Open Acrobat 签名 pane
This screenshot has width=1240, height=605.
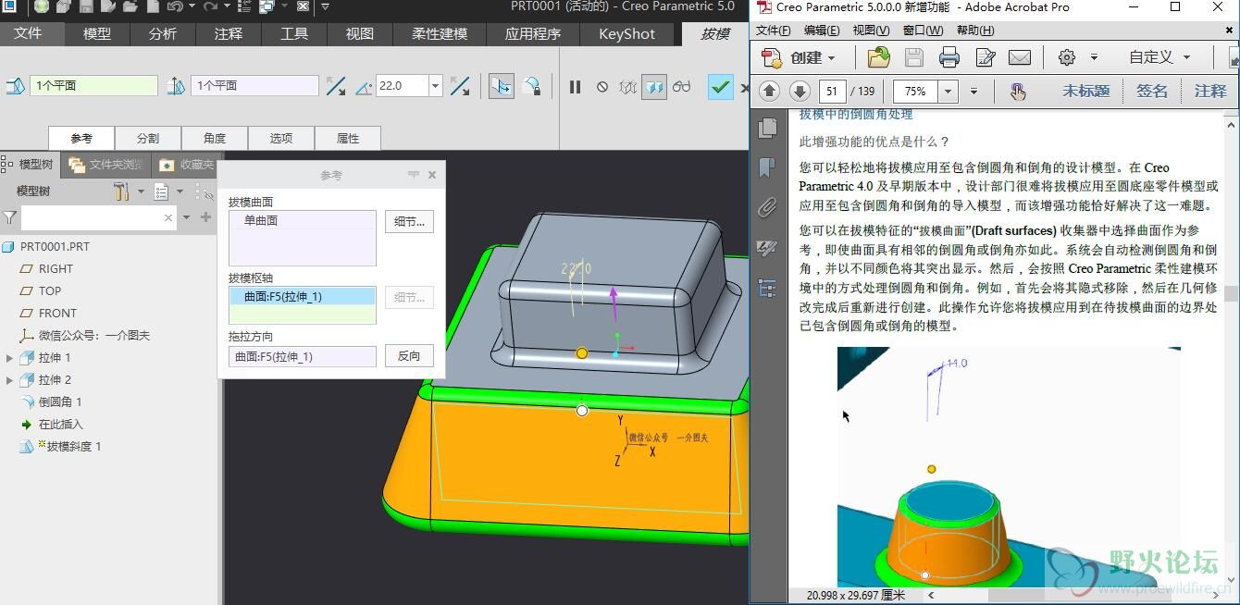1152,92
